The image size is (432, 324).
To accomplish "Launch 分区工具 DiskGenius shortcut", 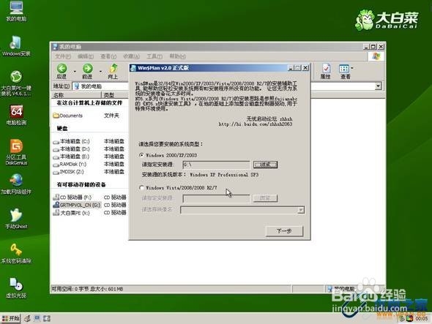I will pos(16,152).
